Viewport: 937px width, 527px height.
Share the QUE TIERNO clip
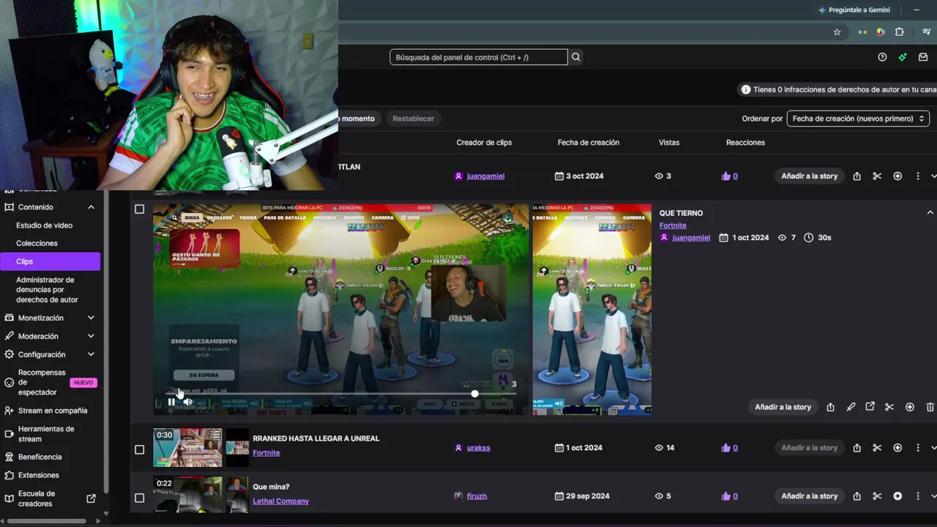click(x=830, y=407)
